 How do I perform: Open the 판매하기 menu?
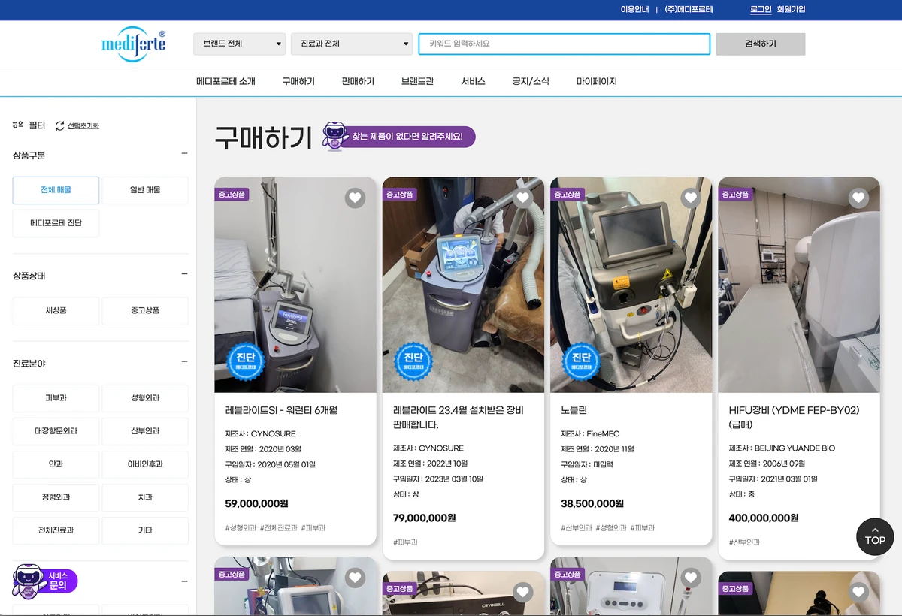tap(358, 81)
